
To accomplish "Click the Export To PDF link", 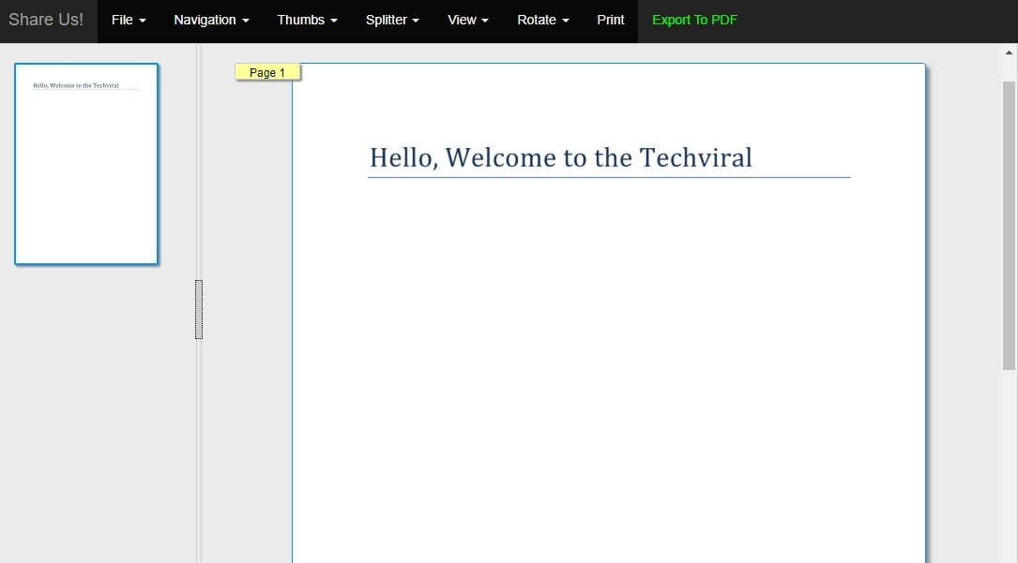I will click(x=694, y=20).
